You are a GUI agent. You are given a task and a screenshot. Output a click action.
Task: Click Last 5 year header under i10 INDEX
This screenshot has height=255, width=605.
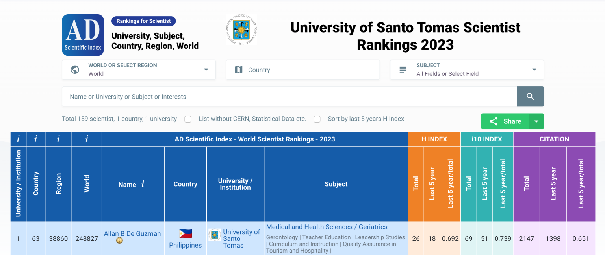point(485,184)
